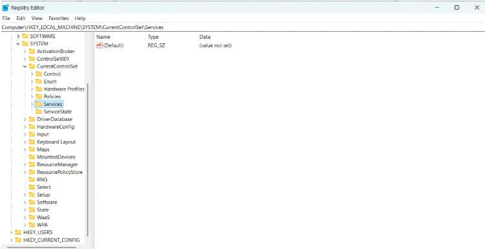Expand the ControlSet001 key
The image size is (485, 249).
point(25,59)
